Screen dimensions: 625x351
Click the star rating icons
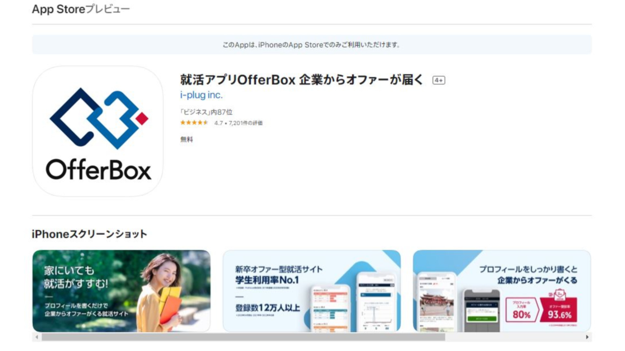(x=194, y=123)
